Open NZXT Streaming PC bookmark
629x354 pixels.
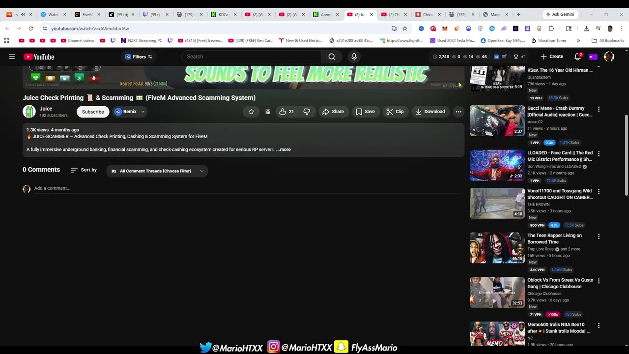pos(142,40)
